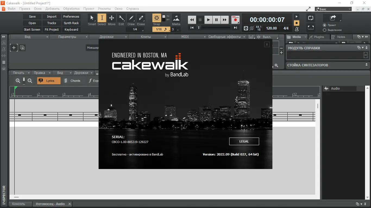Screen dimensions: 371x208
Task: Open the 1/16 snap resolution dropdown
Action: click(x=161, y=29)
